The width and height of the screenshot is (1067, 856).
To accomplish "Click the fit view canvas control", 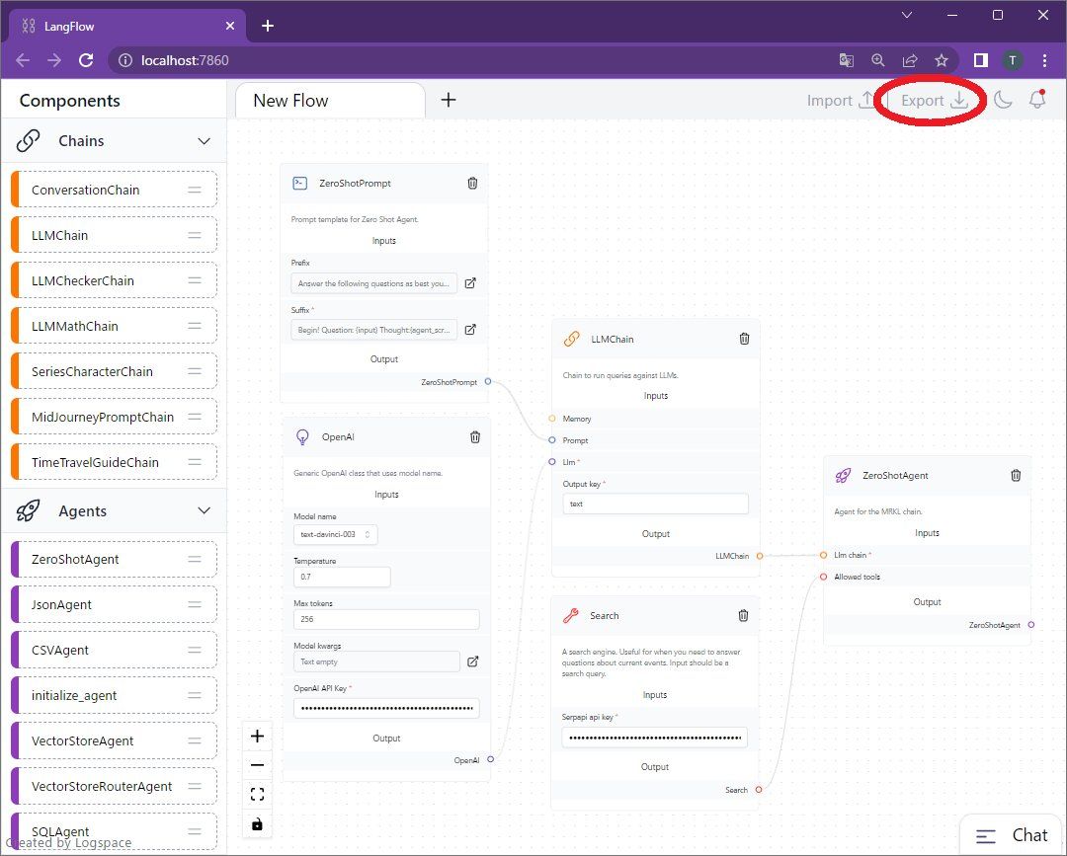I will [x=258, y=794].
